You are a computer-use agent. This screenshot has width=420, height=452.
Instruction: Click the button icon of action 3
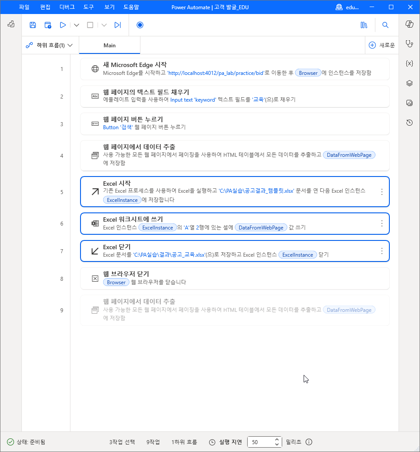(x=95, y=124)
